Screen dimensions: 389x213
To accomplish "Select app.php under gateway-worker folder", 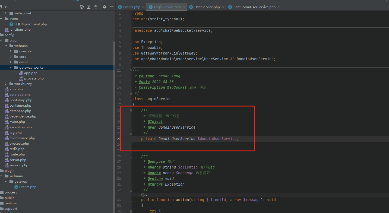I will click(x=31, y=73).
